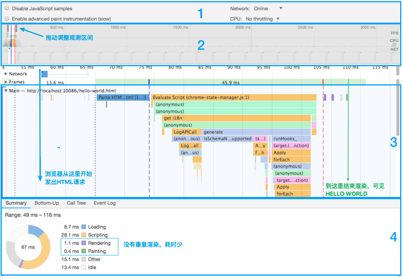Click the Rendering color swatch in legend
The height and width of the screenshot is (279, 403).
pos(84,243)
